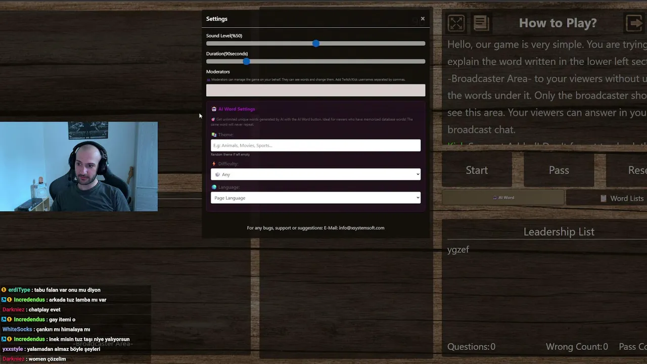Focus the Moderators usernames field
The width and height of the screenshot is (647, 364).
point(315,90)
